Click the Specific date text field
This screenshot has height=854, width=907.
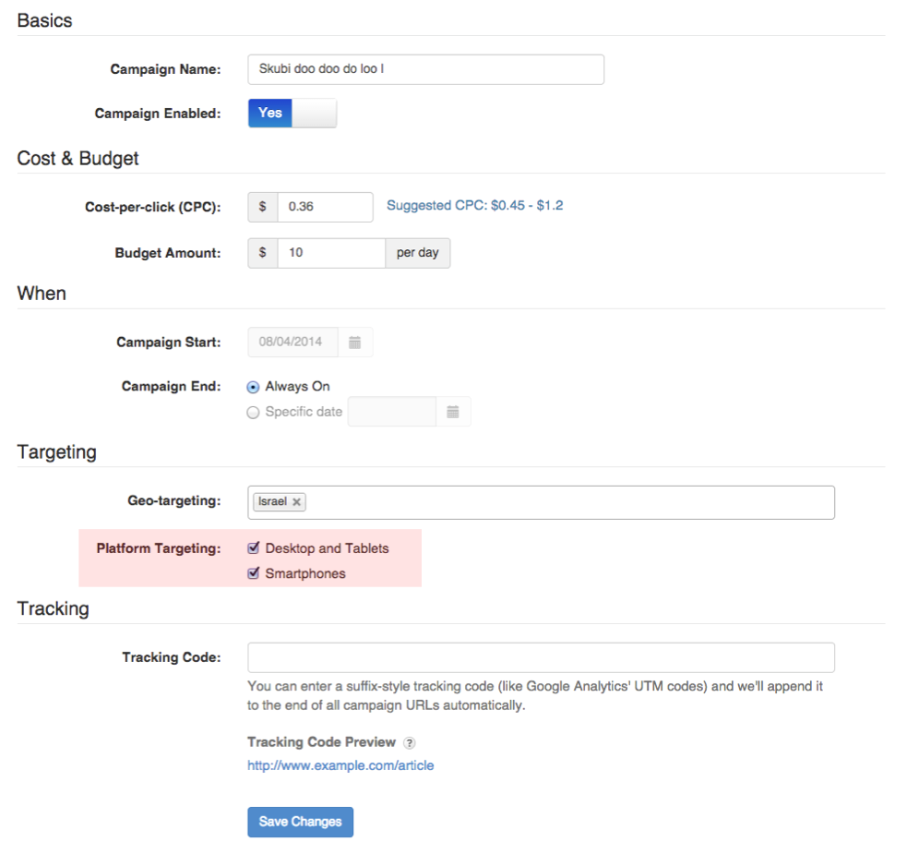391,412
